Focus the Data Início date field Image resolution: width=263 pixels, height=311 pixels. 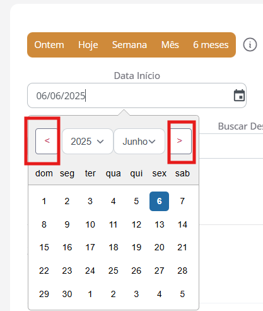coord(137,95)
